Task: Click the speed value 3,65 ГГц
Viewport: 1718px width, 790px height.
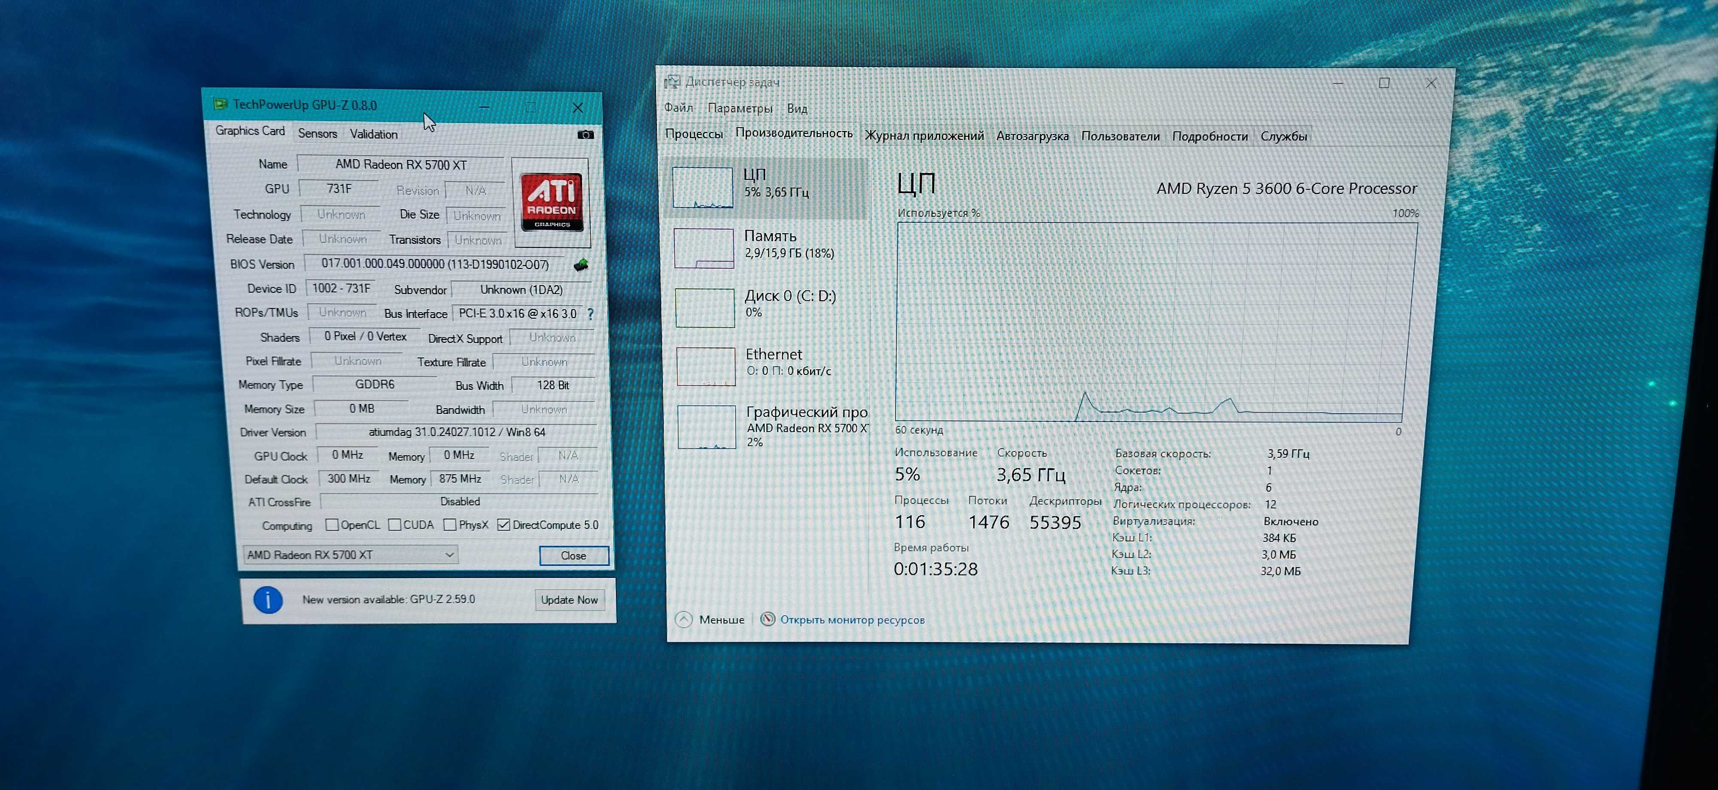Action: (x=1031, y=475)
